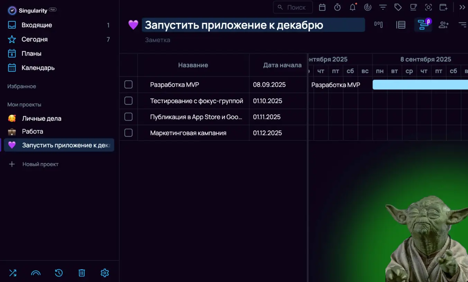Viewport: 468px width, 282px height.
Task: Click the coffee cup icon
Action: pos(413,7)
